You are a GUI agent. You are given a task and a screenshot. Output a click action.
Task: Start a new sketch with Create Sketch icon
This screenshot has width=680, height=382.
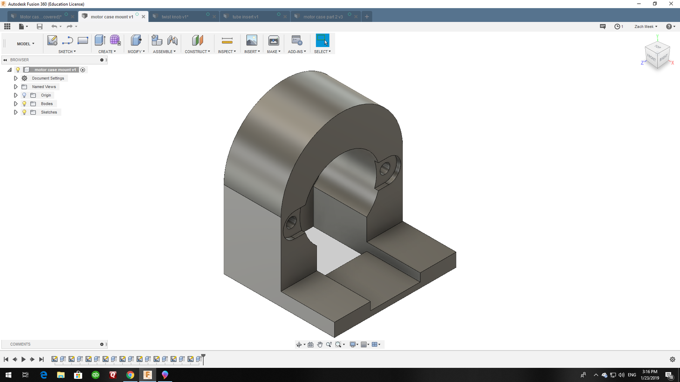[x=52, y=40]
